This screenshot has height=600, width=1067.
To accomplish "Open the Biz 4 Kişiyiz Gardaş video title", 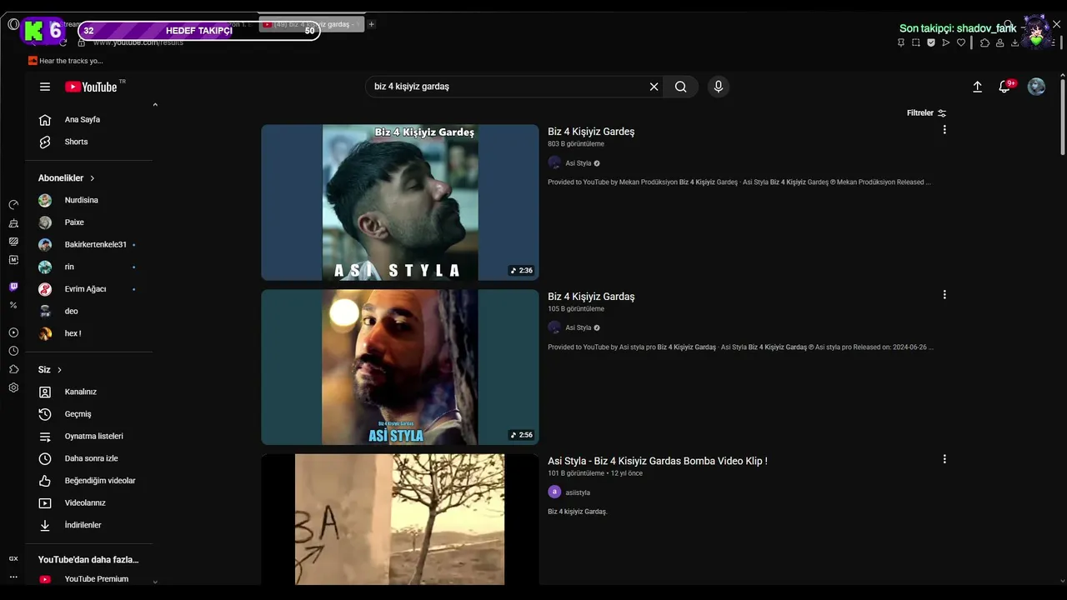I will (591, 297).
